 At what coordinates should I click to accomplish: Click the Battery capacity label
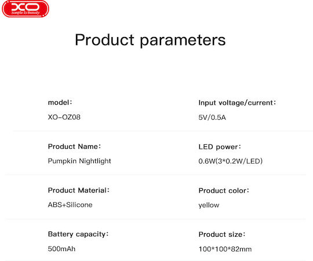click(78, 234)
